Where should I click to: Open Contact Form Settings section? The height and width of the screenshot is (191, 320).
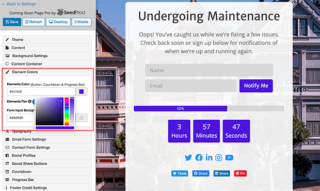click(x=47, y=147)
